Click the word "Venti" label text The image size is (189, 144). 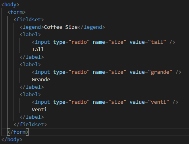tap(39, 110)
